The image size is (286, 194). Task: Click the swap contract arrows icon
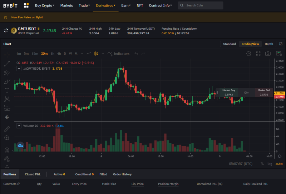pyautogui.click(x=6, y=30)
